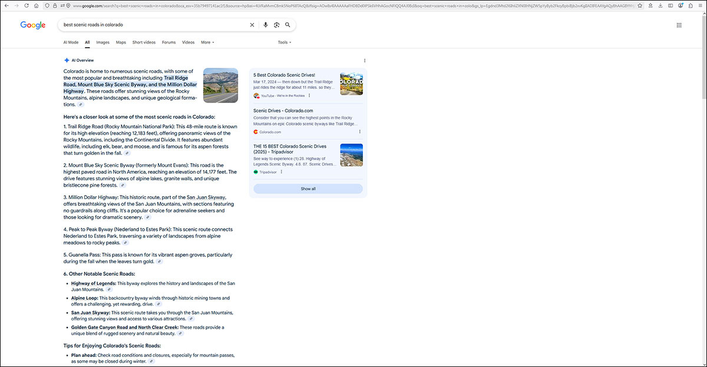Expand the More search filters dropdown

click(x=207, y=42)
